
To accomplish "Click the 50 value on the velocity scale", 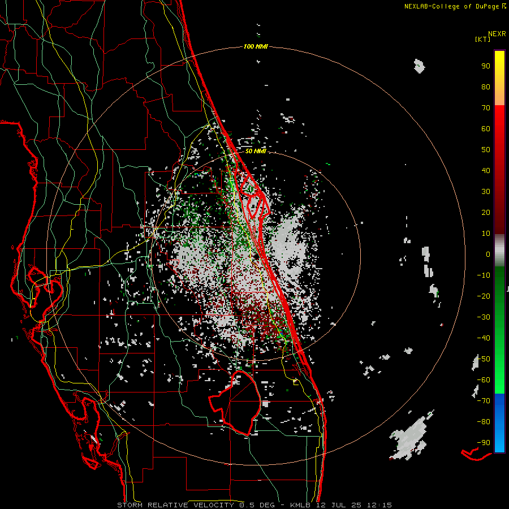I will pyautogui.click(x=486, y=150).
